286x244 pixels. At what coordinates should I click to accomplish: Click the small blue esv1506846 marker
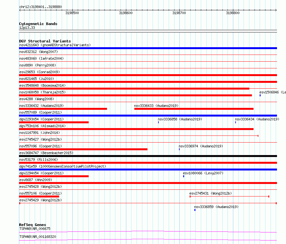(260, 95)
